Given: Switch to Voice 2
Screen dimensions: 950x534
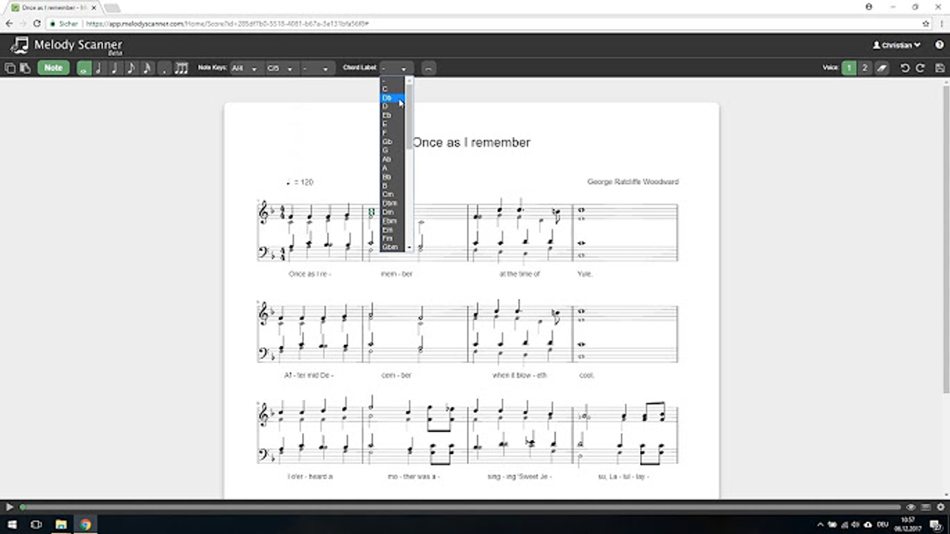Looking at the screenshot, I should point(864,68).
